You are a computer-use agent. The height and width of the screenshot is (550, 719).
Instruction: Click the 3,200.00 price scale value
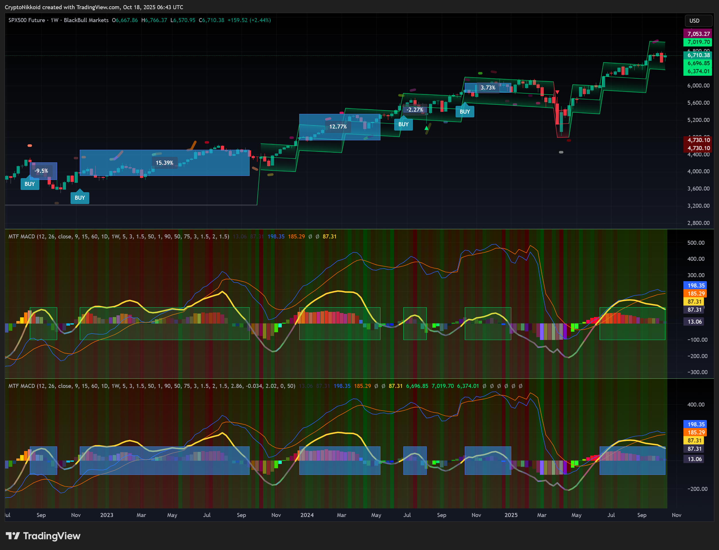pyautogui.click(x=698, y=206)
